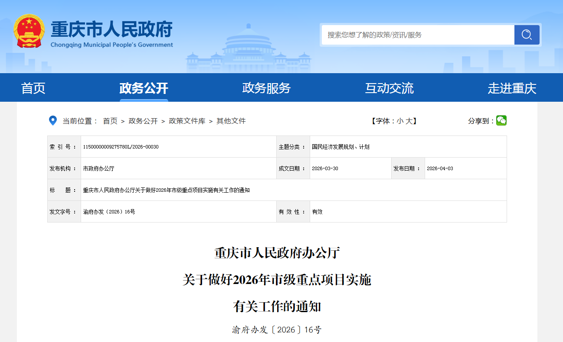The width and height of the screenshot is (563, 342).
Task: Share the page via WeChat icon
Action: 501,121
